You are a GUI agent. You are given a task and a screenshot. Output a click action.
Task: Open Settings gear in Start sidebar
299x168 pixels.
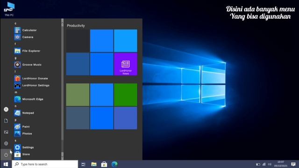(x=6, y=143)
